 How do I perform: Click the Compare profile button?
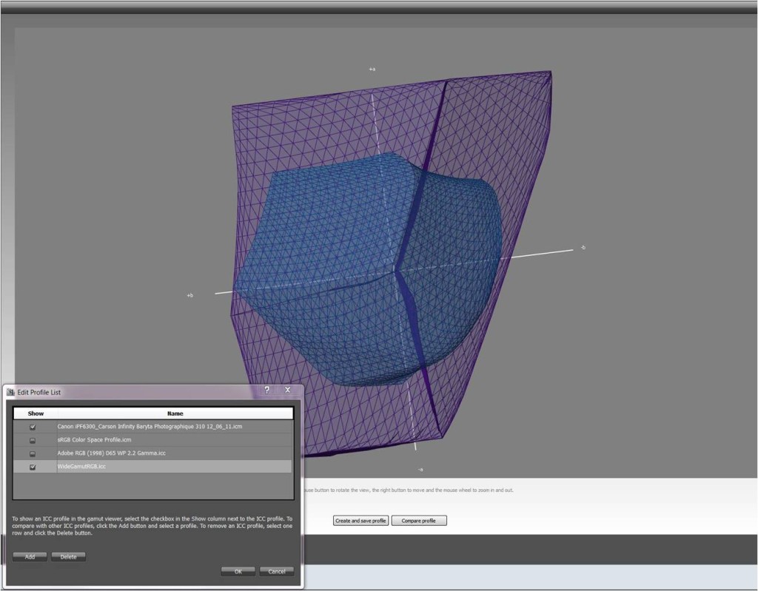(x=419, y=521)
